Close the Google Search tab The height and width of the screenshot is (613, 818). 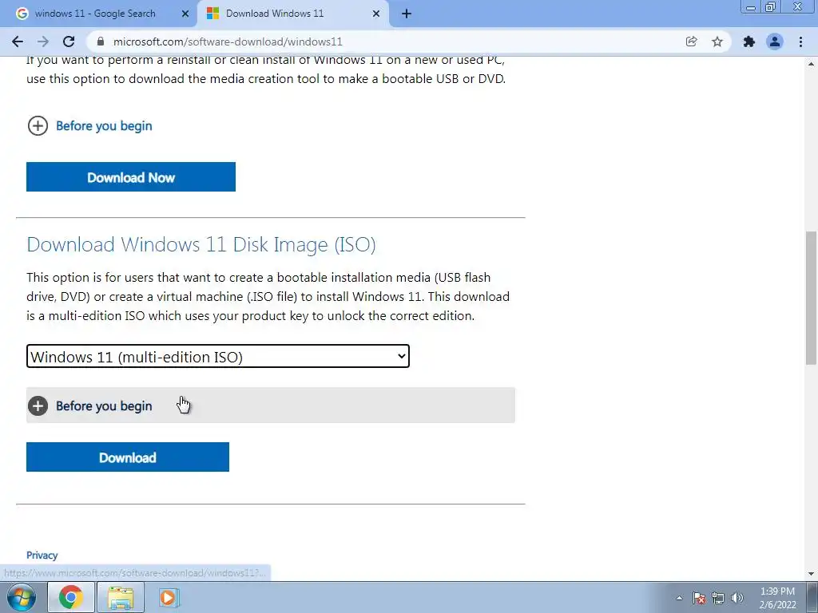pyautogui.click(x=185, y=14)
